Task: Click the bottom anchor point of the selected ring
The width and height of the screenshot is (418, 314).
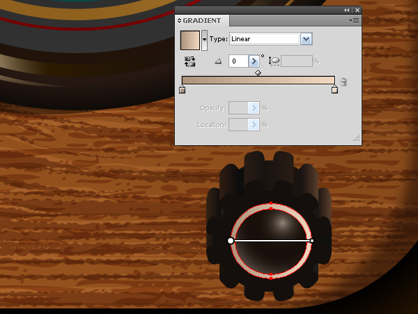Action: click(271, 278)
